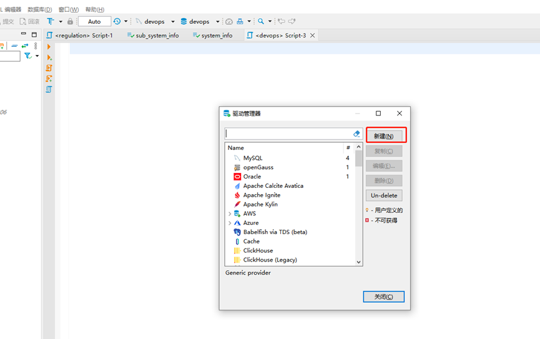Click the magnifier search icon in toolbar
This screenshot has width=540, height=339.
point(261,21)
